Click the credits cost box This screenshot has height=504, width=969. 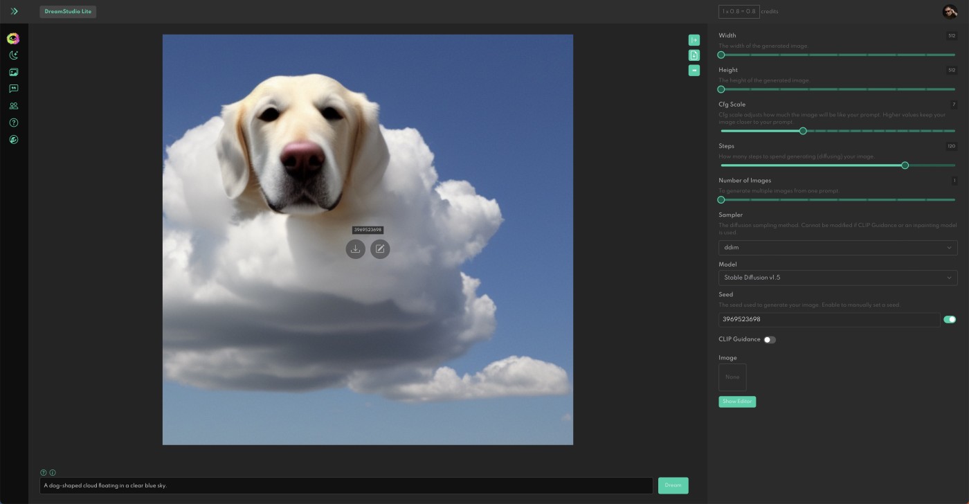pyautogui.click(x=739, y=12)
